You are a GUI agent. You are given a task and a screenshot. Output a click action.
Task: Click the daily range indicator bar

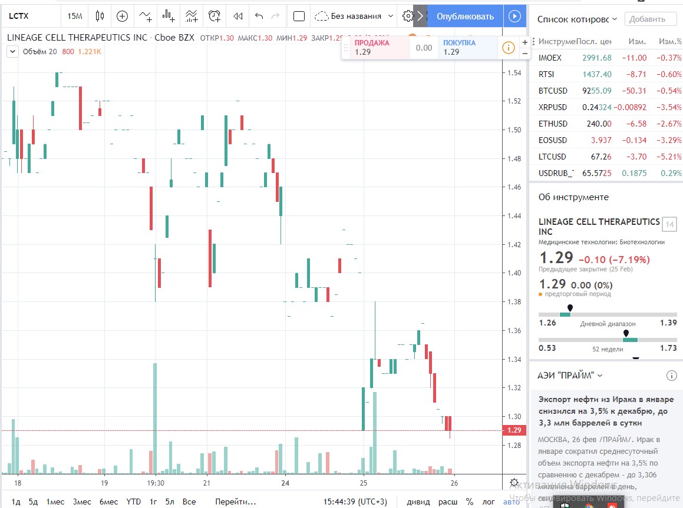608,314
